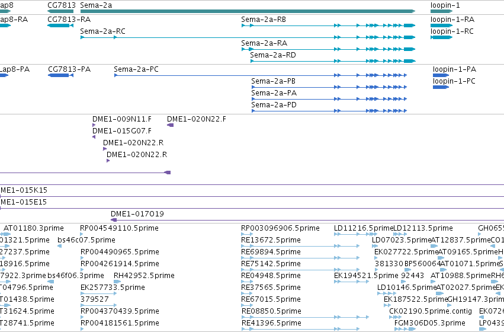504x332 pixels.
Task: Open the RP004490965.5prime EST label
Action: tap(120, 252)
